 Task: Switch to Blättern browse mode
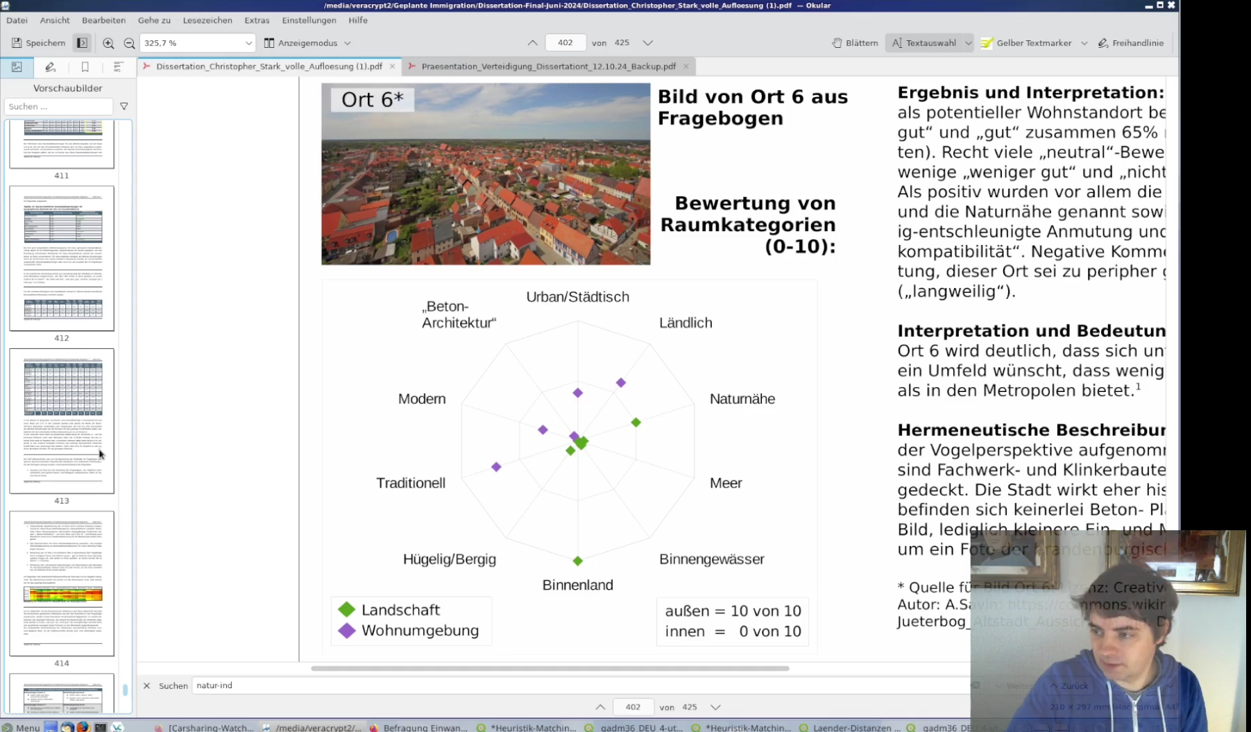tap(855, 43)
